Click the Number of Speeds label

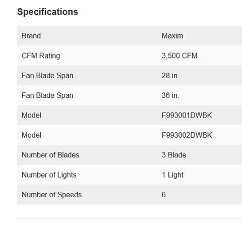tap(51, 195)
